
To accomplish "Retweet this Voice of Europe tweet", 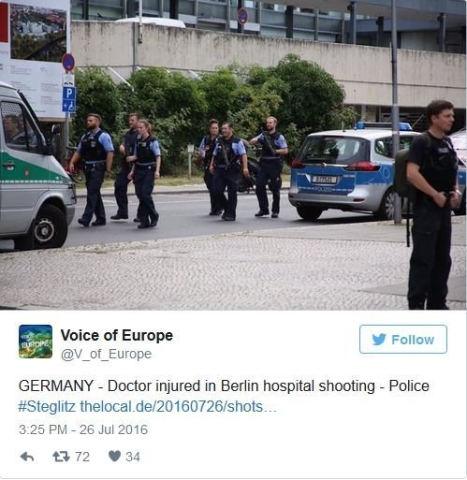I will pyautogui.click(x=61, y=457).
